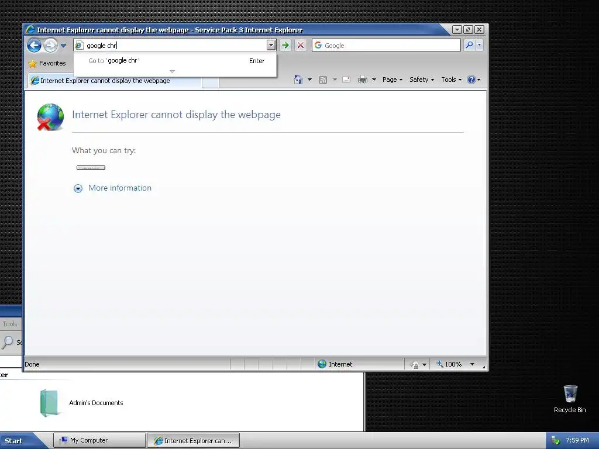Screen dimensions: 599x449
Task: Click the 'More information' link
Action: 120,188
